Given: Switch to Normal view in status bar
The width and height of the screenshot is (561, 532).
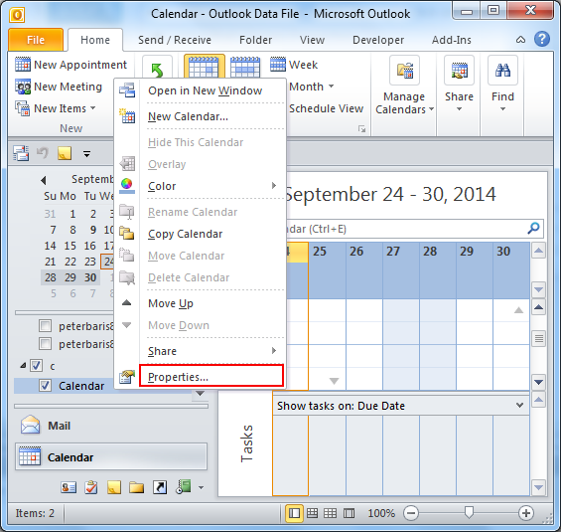Looking at the screenshot, I should pyautogui.click(x=295, y=513).
